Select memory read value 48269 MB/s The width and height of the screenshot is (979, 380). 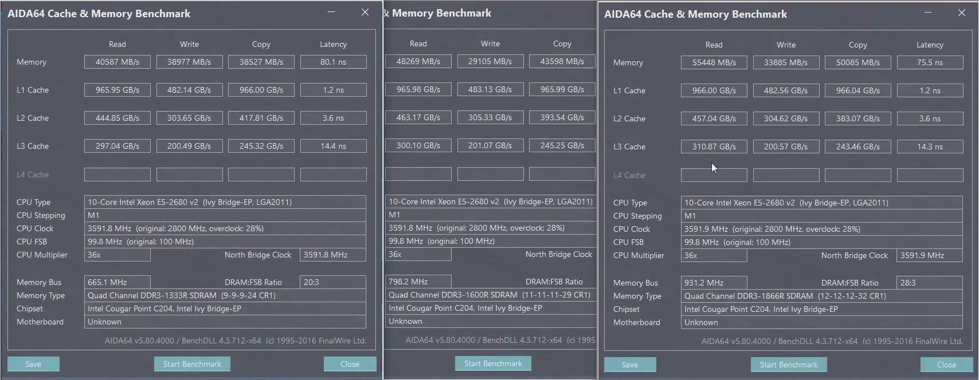[x=418, y=61]
